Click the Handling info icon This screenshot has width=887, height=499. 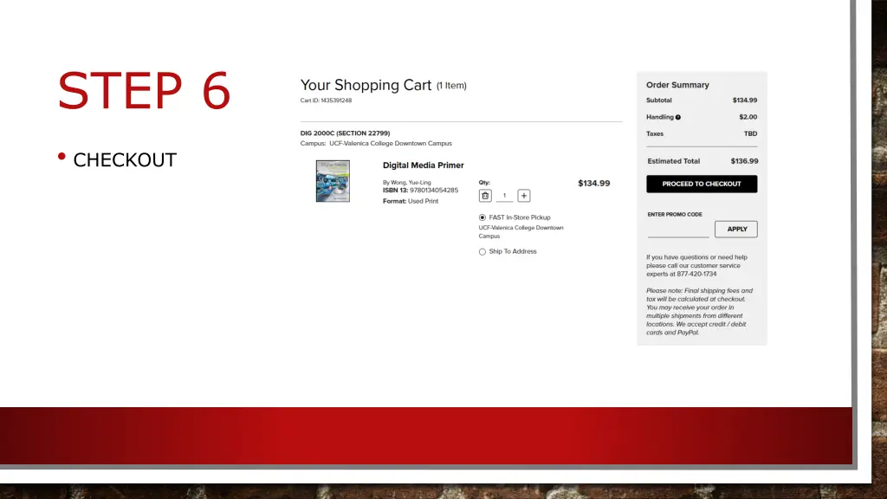coord(677,117)
